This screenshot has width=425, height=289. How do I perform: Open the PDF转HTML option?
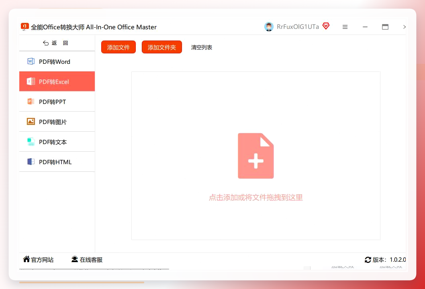(x=57, y=162)
